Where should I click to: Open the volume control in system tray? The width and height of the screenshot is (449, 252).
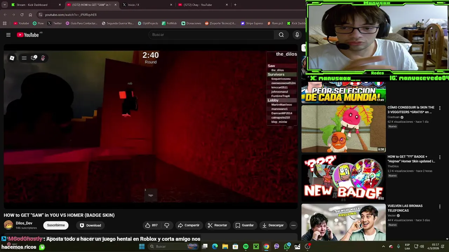[422, 246]
